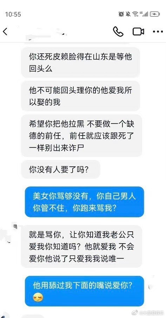
Task: Select the gray message starting with 希望你把他拉黑
Action: point(81,136)
